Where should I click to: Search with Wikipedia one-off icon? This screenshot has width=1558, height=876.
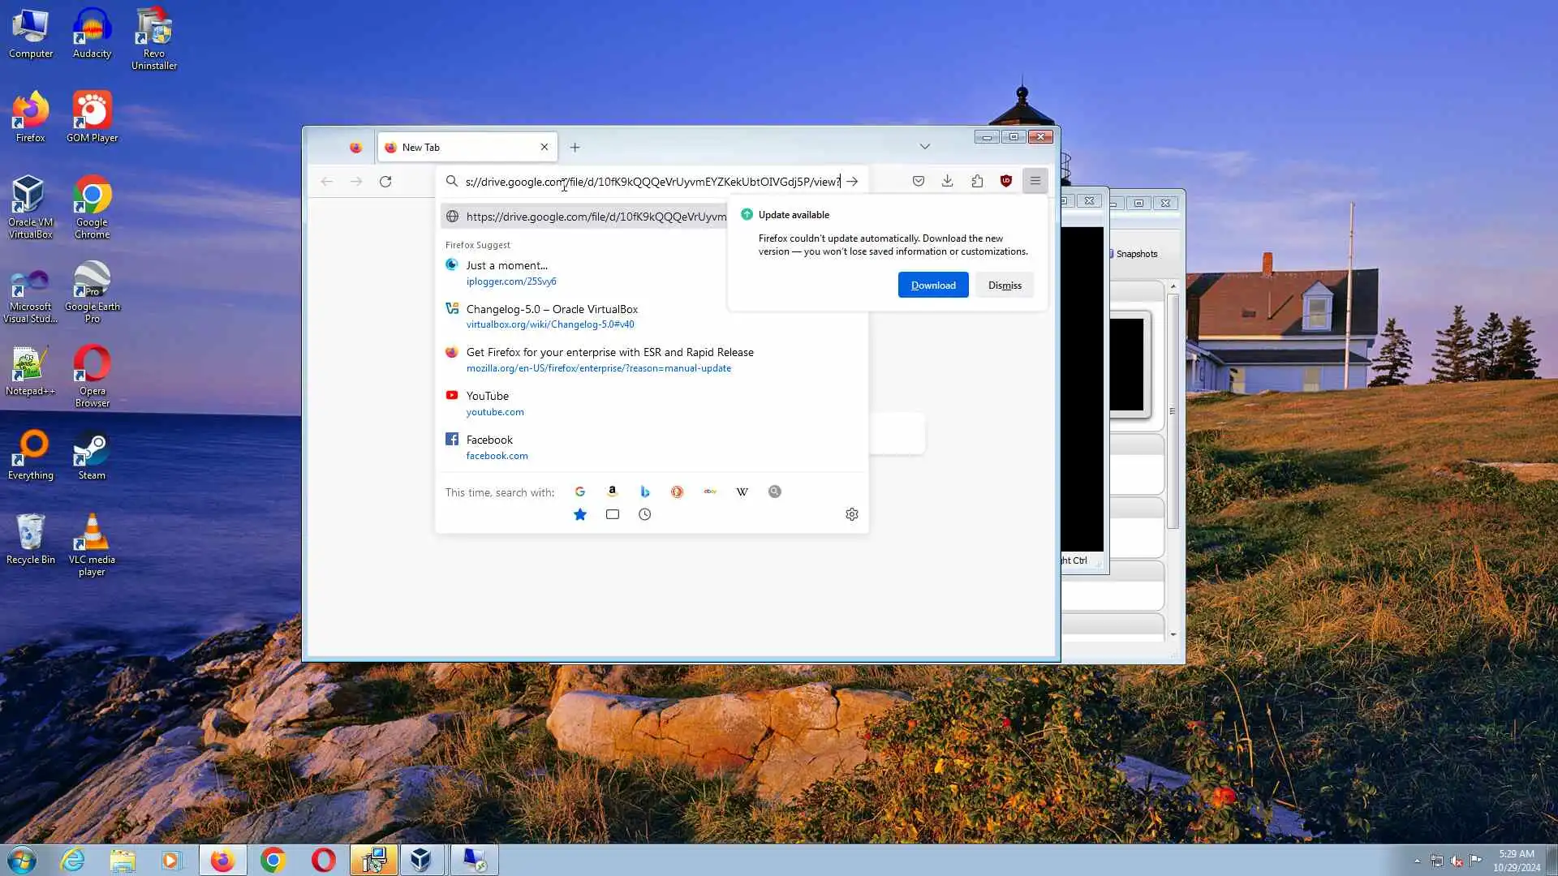click(x=742, y=492)
